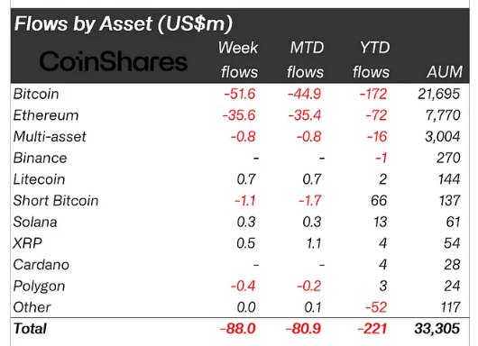The width and height of the screenshot is (478, 346).
Task: Click the Short Bitcoin row label
Action: (x=56, y=200)
